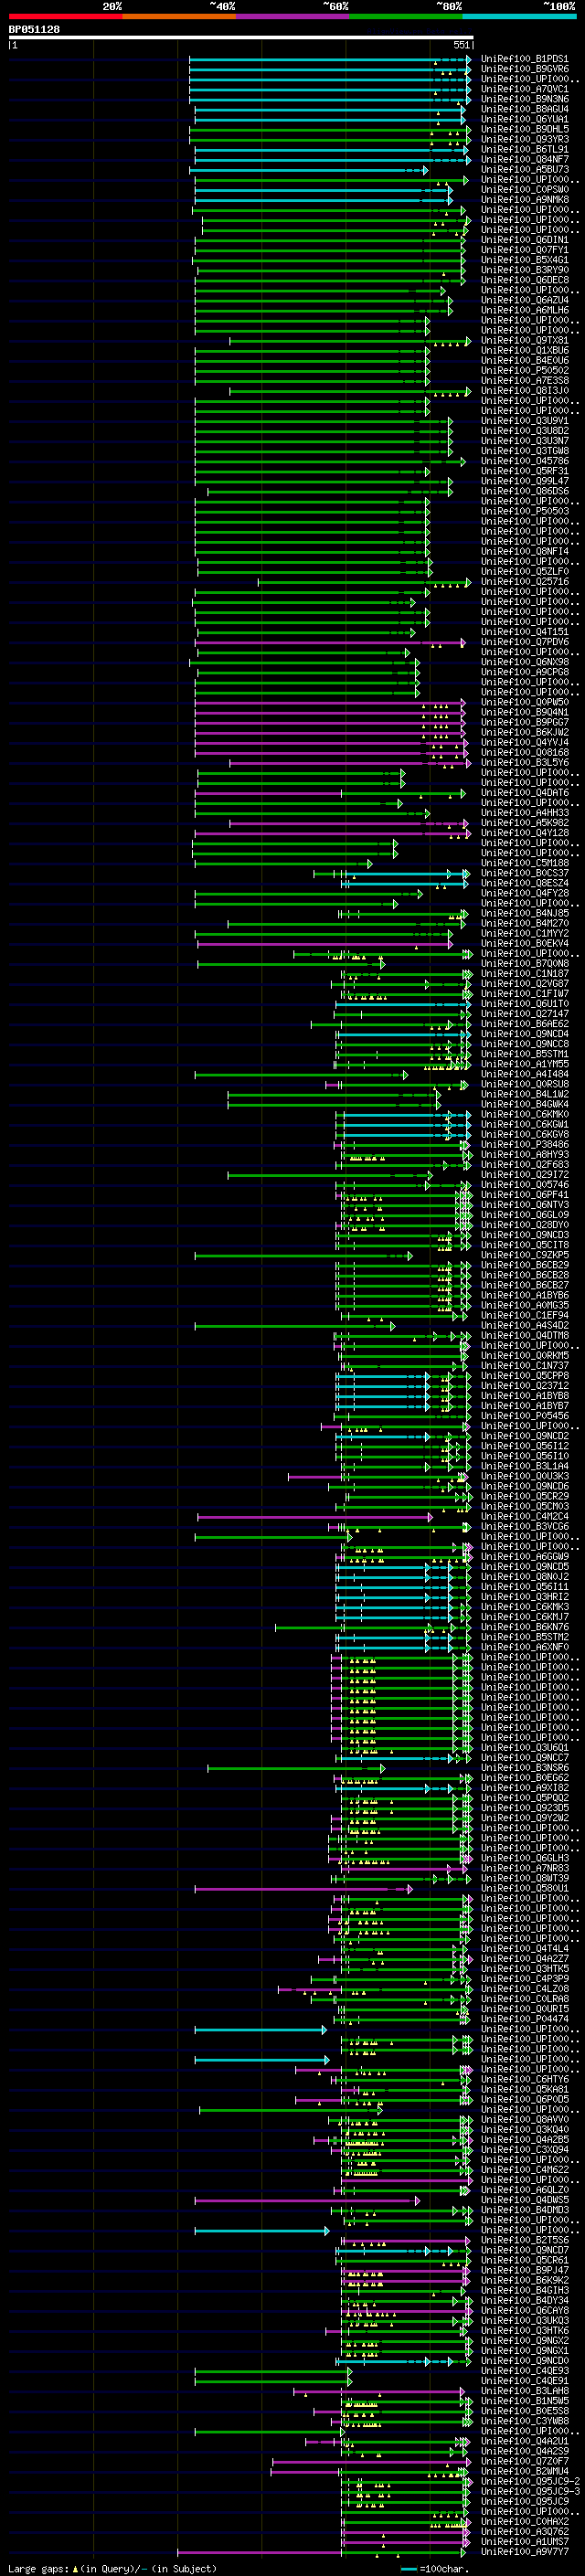This screenshot has height=2576, width=585.
Task: Select label UniRef100_C0PSW0
Action: (x=525, y=189)
